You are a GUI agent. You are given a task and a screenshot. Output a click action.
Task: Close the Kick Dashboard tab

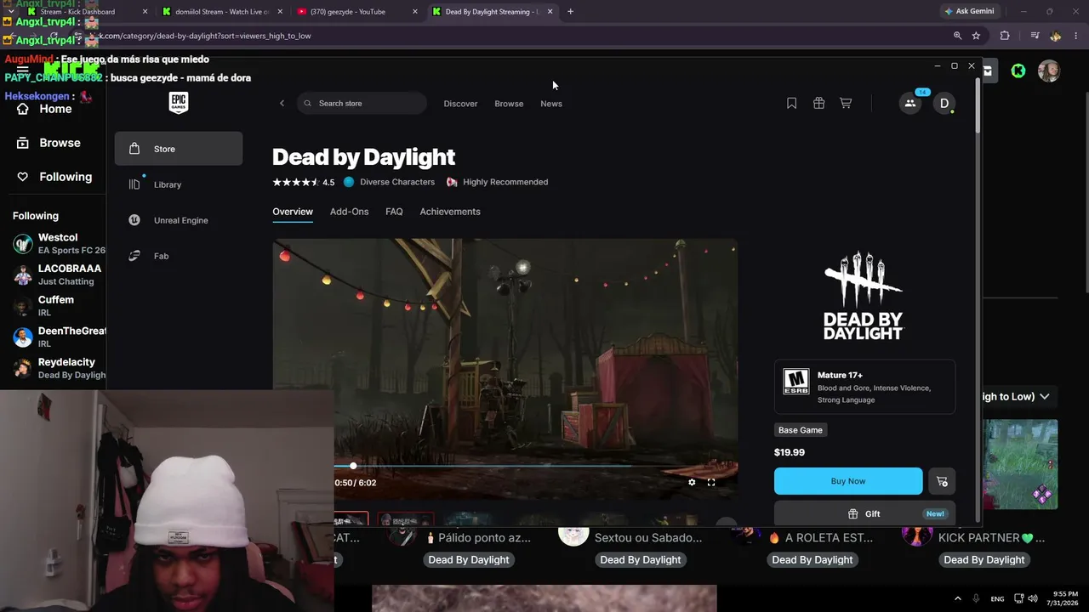145,12
